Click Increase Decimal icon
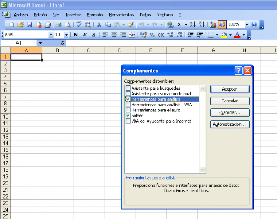The image size is (277, 219). click(x=170, y=35)
